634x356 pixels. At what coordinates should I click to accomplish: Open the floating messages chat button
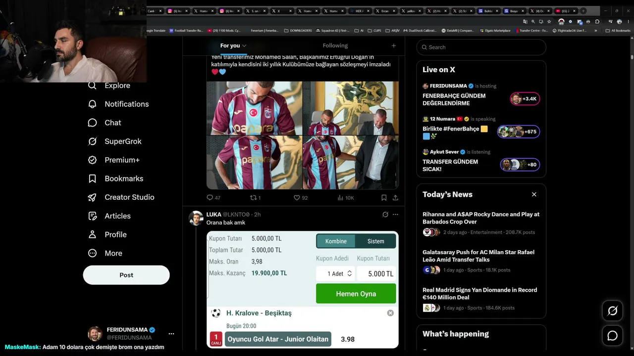coord(613,336)
